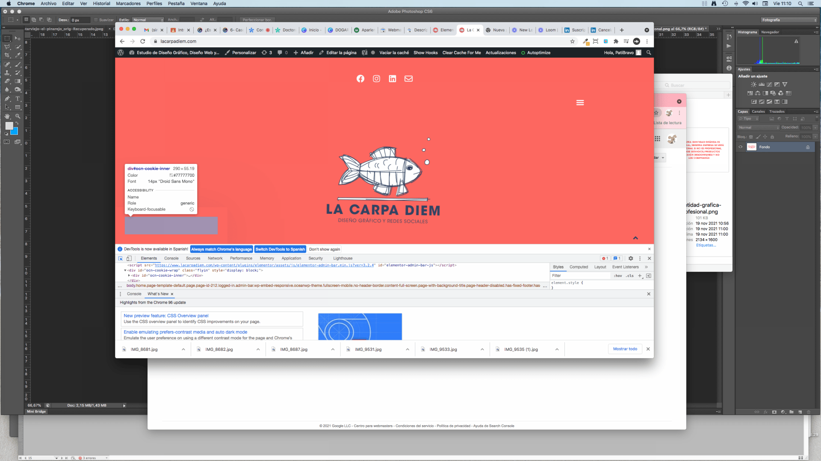The width and height of the screenshot is (821, 461).
Task: Open the IMG_8681.jpg download chevron menu
Action: (183, 350)
